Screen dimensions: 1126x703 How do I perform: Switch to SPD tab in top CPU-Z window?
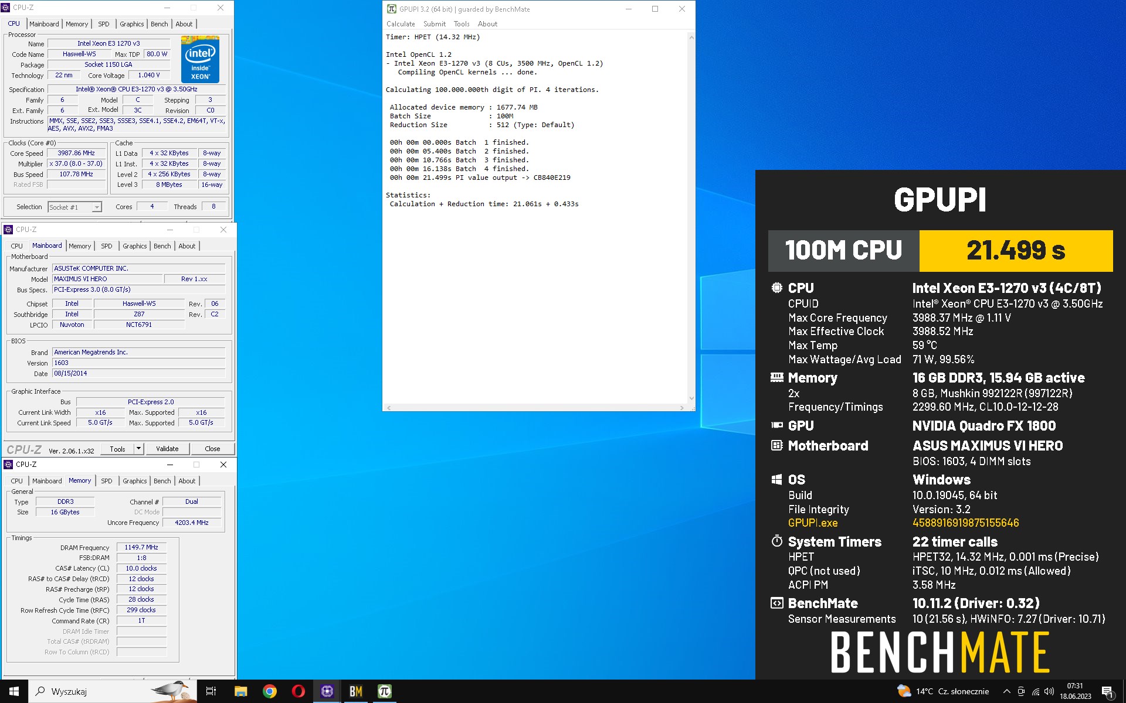(x=104, y=24)
